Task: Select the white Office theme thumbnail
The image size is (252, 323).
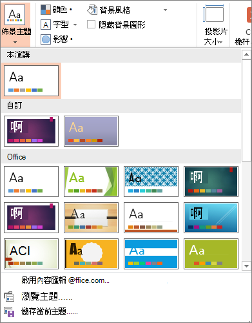Action: [x=31, y=182]
